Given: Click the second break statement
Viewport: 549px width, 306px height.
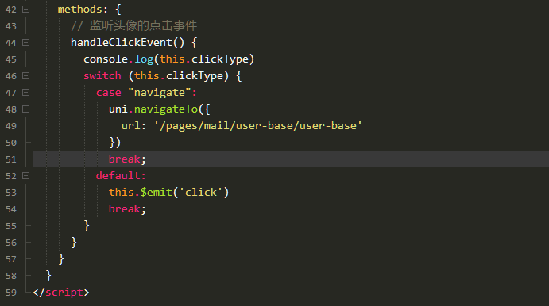Looking at the screenshot, I should (127, 209).
